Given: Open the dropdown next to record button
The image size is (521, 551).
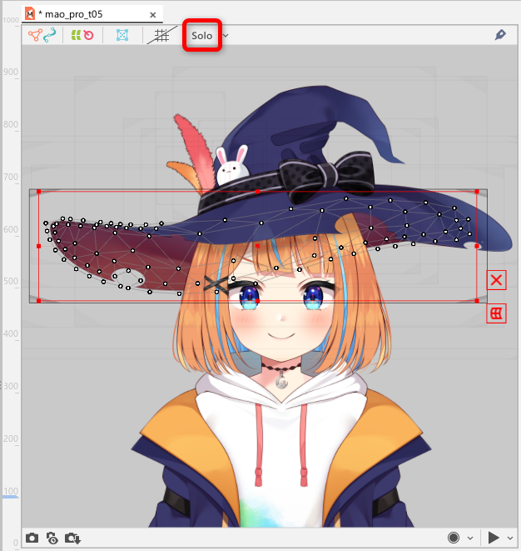Looking at the screenshot, I should (x=471, y=538).
